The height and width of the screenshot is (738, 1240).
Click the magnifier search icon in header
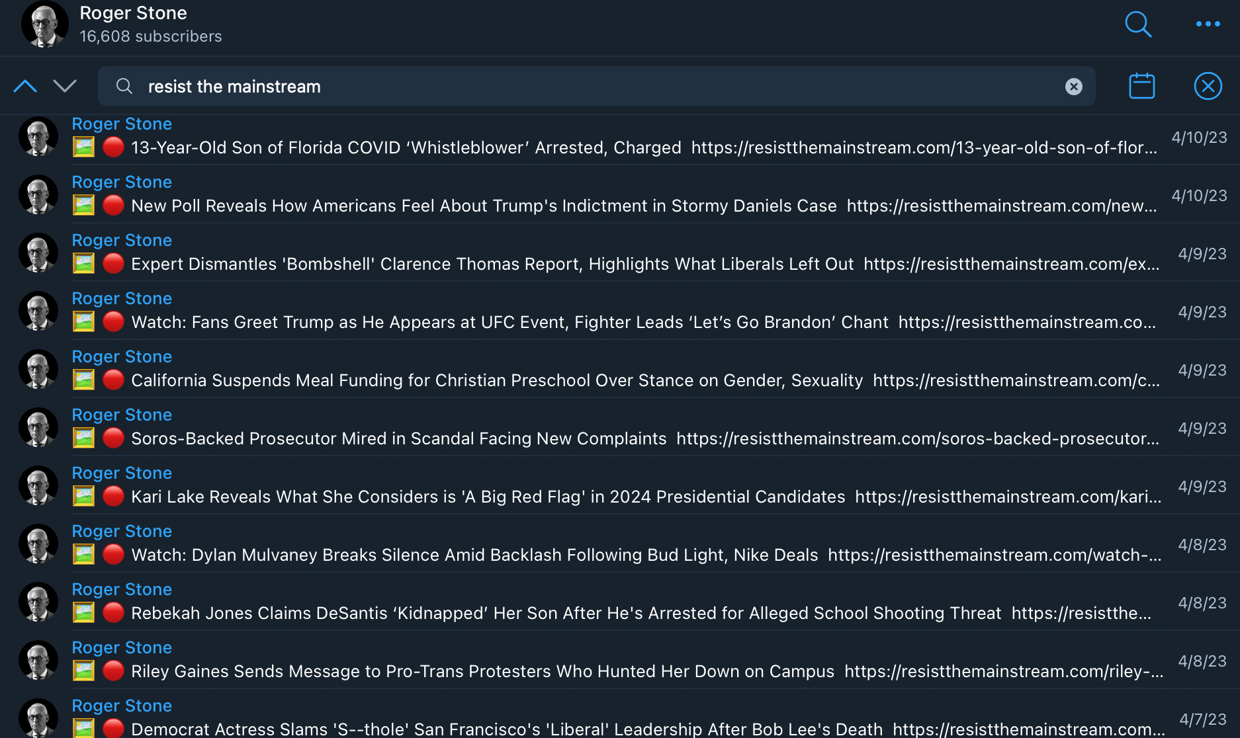1138,24
